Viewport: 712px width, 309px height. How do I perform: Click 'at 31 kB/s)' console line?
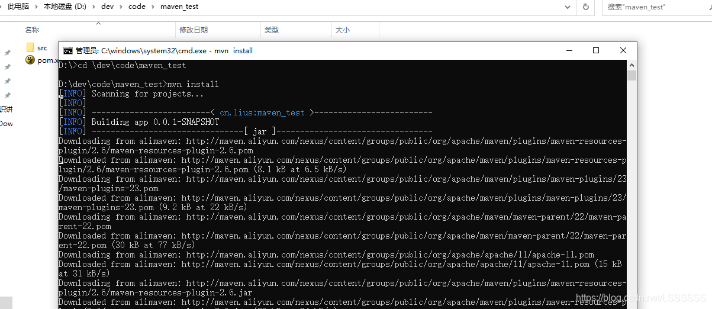(x=84, y=273)
